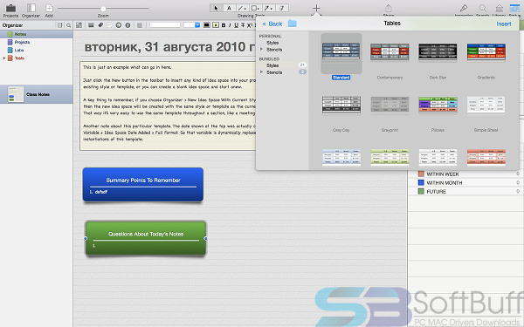524x327 pixels.
Task: Open the yellow highlight color swatch
Action: [x=216, y=25]
